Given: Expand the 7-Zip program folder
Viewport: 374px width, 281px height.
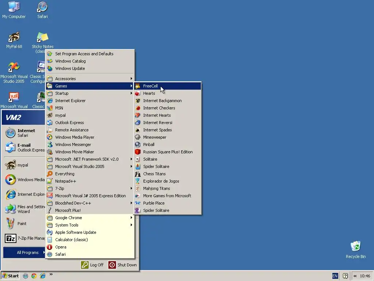Looking at the screenshot, I should pos(90,188).
